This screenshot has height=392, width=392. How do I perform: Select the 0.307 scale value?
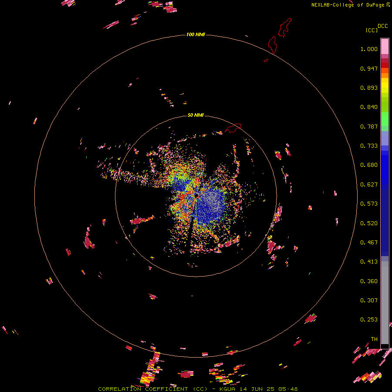(x=369, y=301)
